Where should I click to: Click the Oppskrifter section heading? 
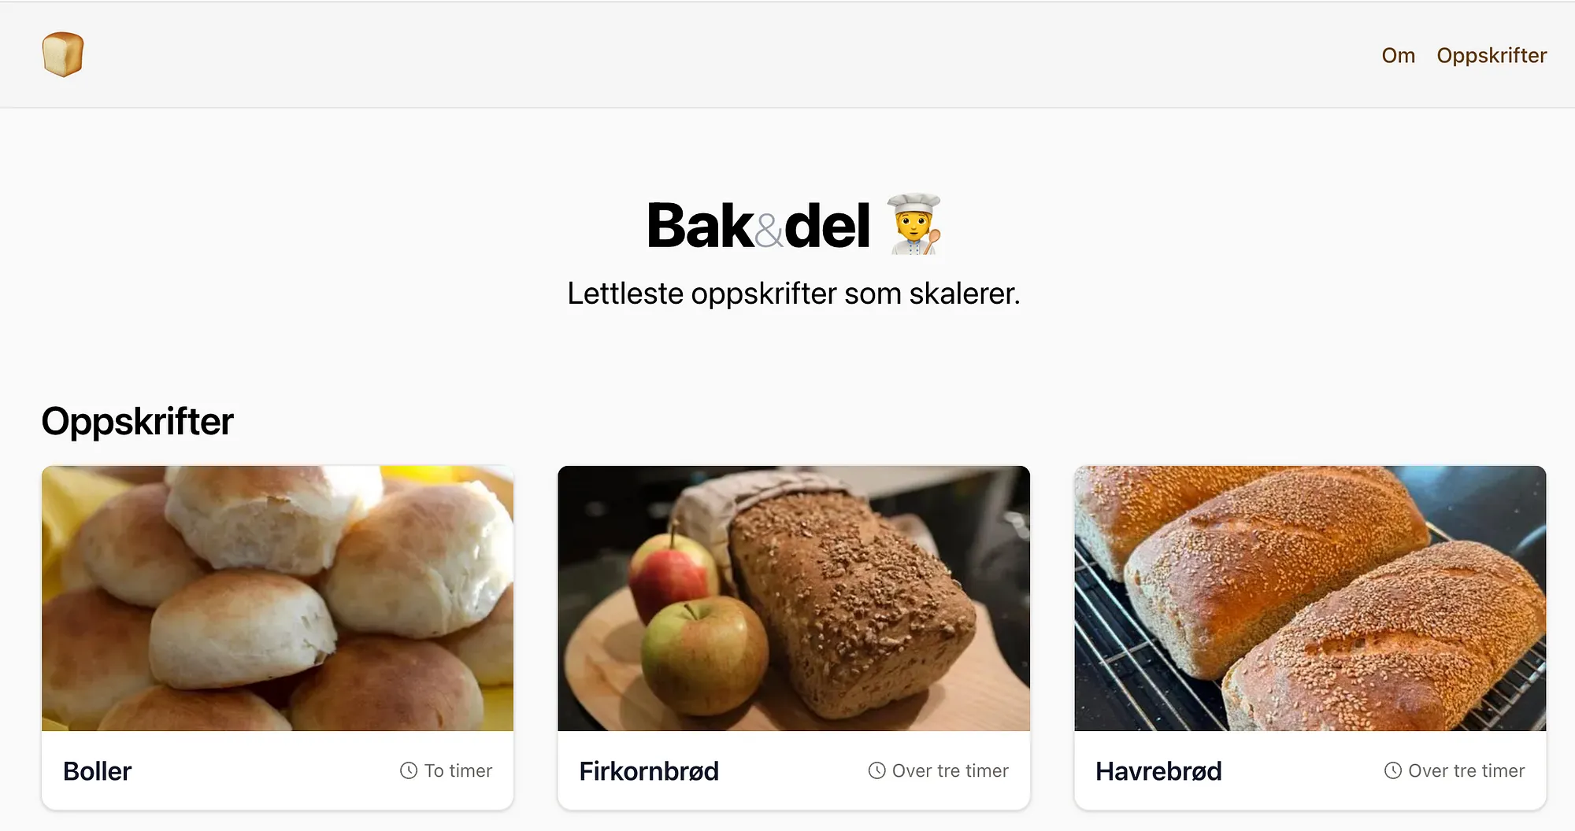[137, 421]
